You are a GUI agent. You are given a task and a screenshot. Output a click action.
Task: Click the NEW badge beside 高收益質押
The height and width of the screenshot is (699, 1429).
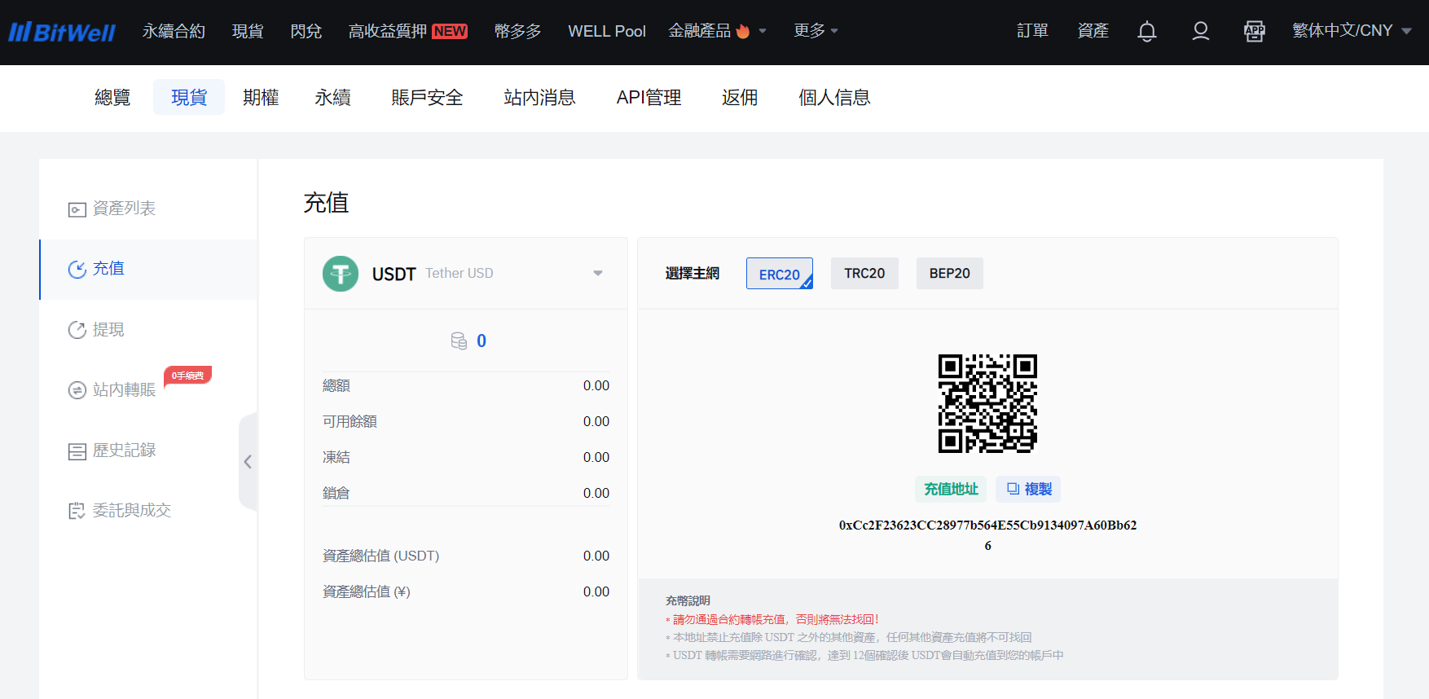point(450,31)
